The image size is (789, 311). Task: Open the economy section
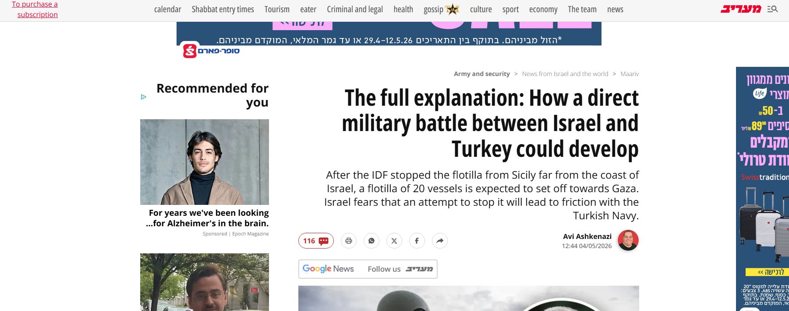point(543,9)
